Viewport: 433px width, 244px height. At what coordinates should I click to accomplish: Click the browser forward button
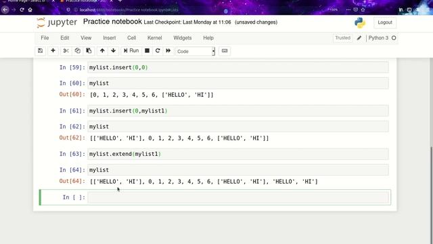click(14, 9)
